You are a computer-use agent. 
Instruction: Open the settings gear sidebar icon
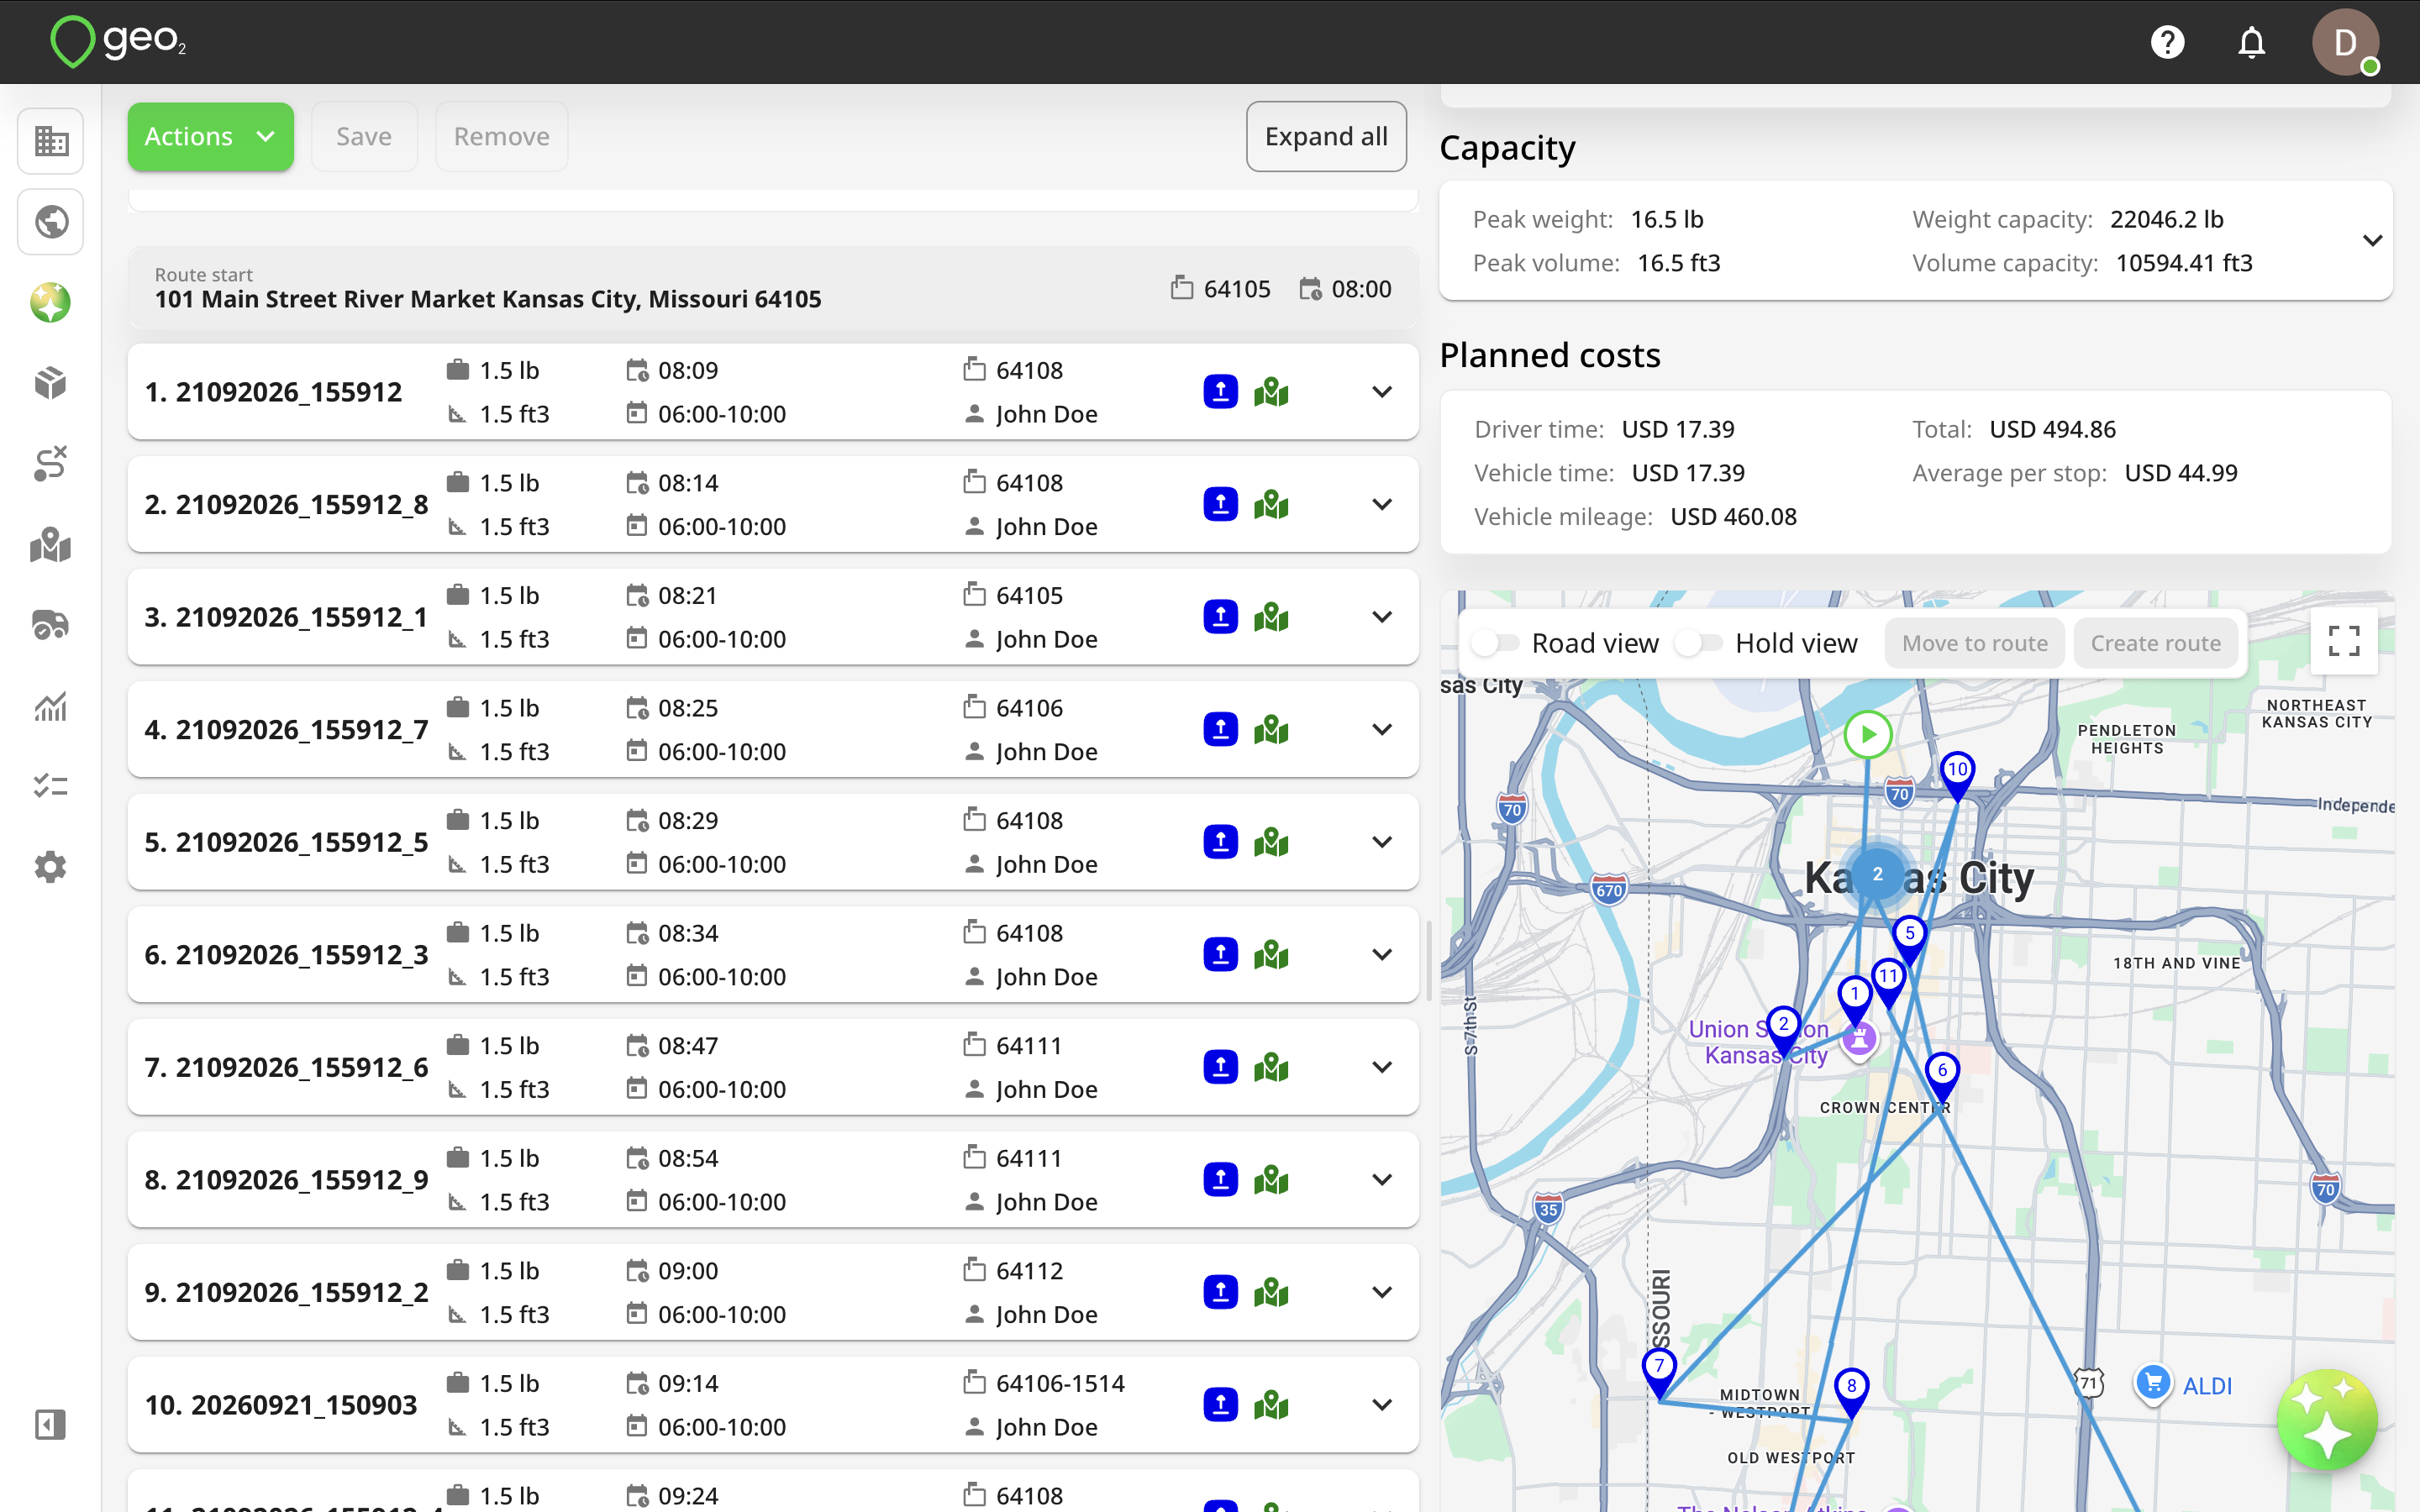[x=50, y=867]
